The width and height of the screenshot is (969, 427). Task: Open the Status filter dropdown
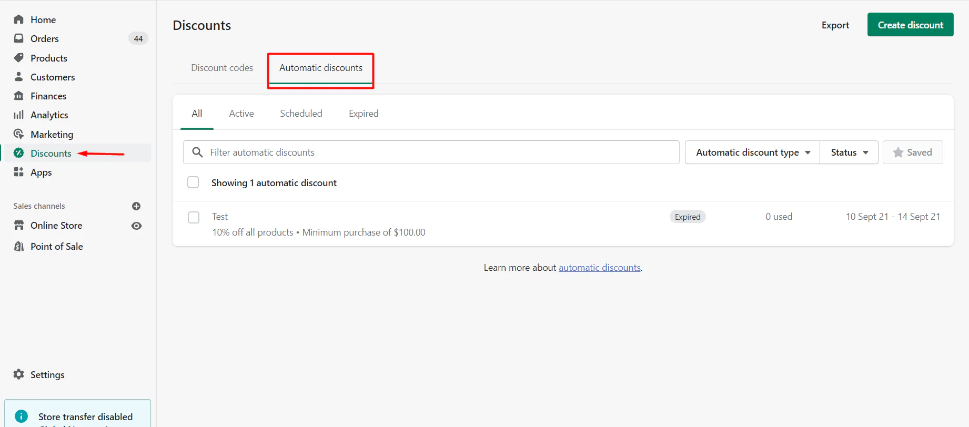pyautogui.click(x=849, y=152)
